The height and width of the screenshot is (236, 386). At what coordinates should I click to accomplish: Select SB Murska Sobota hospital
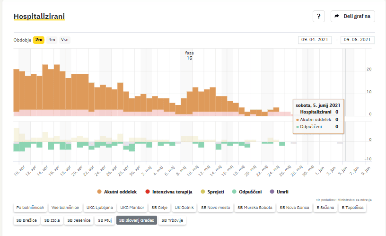pyautogui.click(x=255, y=208)
